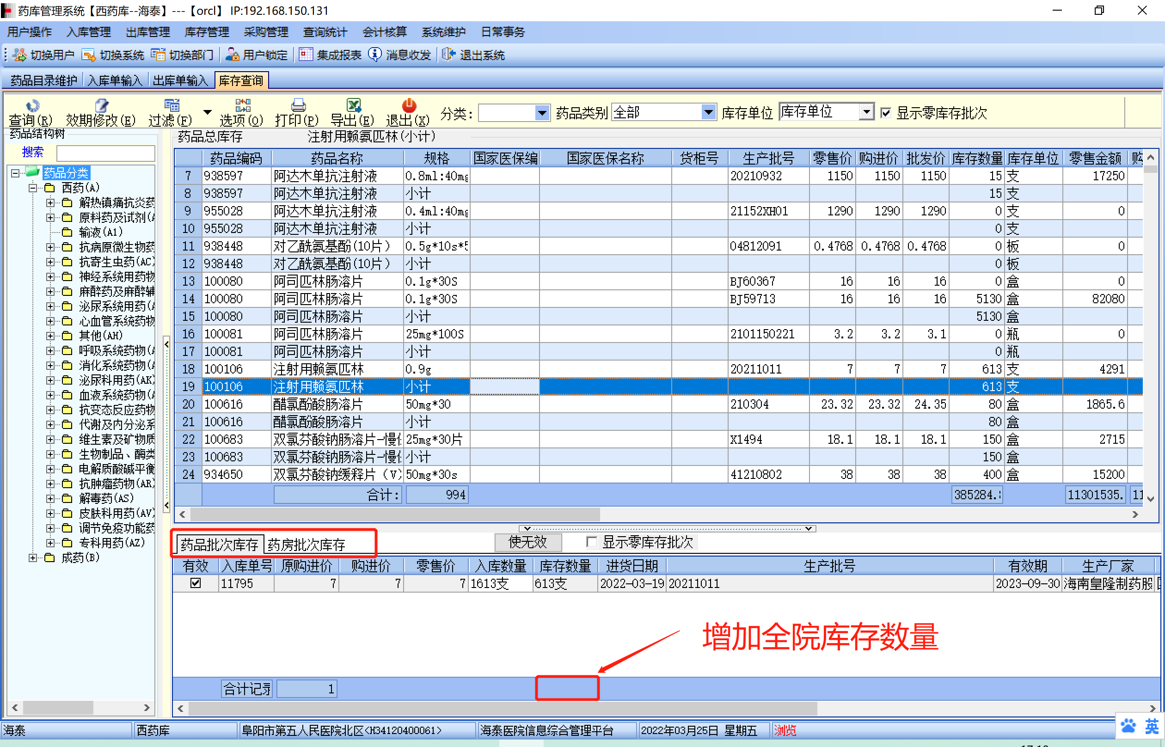Click the 查询(R) refresh icon
The width and height of the screenshot is (1165, 747).
point(32,106)
